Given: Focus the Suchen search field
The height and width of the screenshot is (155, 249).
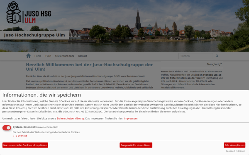Looking at the screenshot, I should tap(196, 56).
